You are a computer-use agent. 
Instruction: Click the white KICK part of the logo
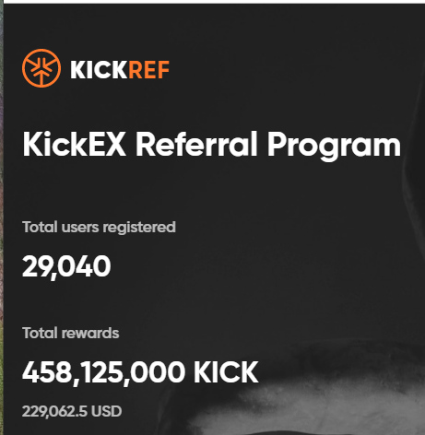coord(99,70)
